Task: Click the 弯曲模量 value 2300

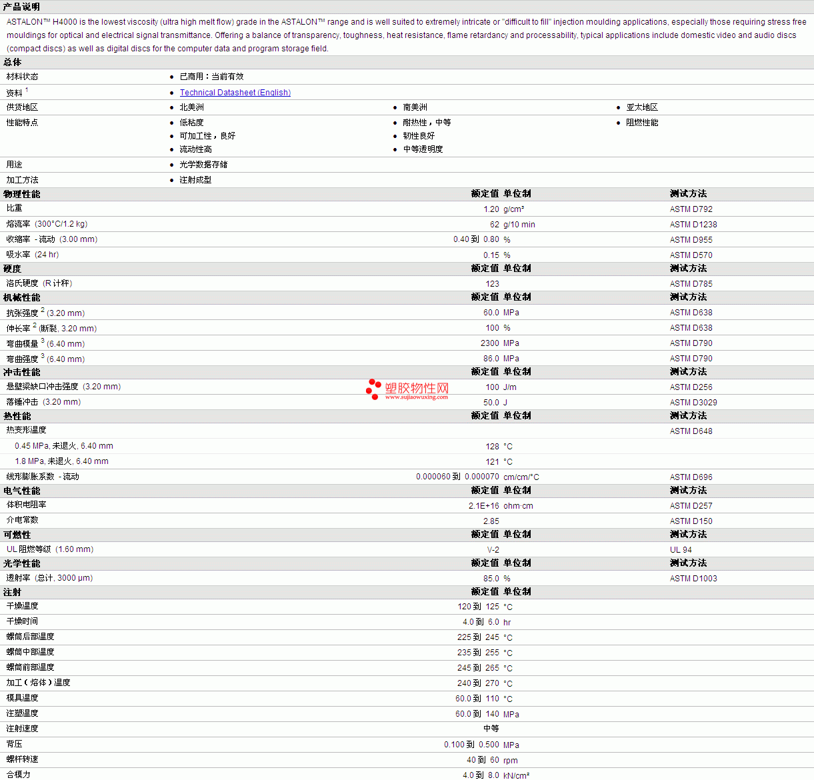Action: coord(490,343)
